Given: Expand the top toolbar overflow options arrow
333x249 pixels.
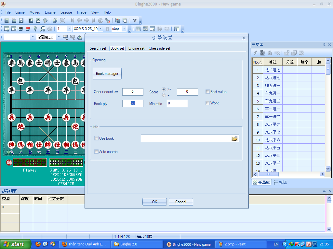Looking at the screenshot, I should (x=140, y=21).
